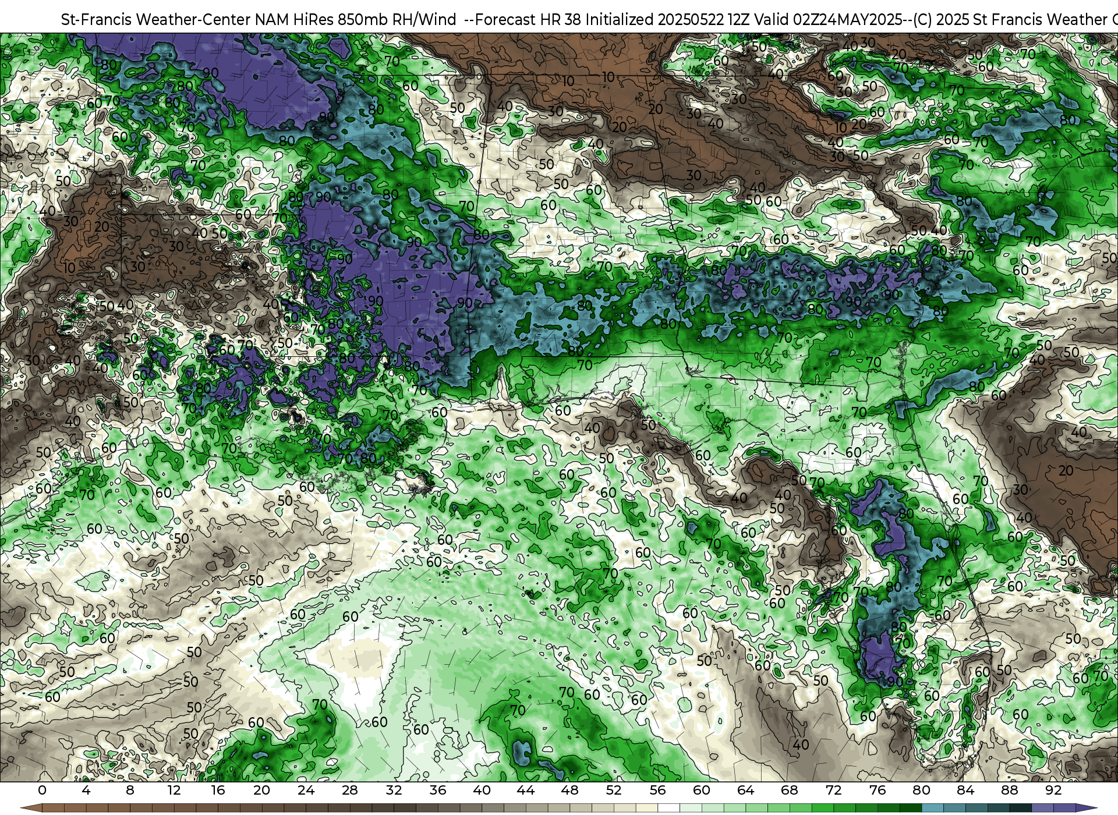1118x815 pixels.
Task: Click the colorbar tick label '44'
Action: pos(526,790)
